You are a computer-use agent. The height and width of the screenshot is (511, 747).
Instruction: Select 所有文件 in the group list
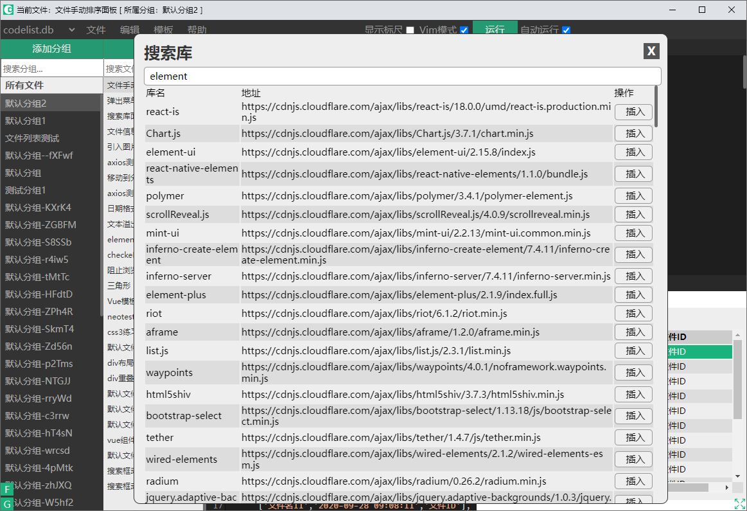click(51, 85)
